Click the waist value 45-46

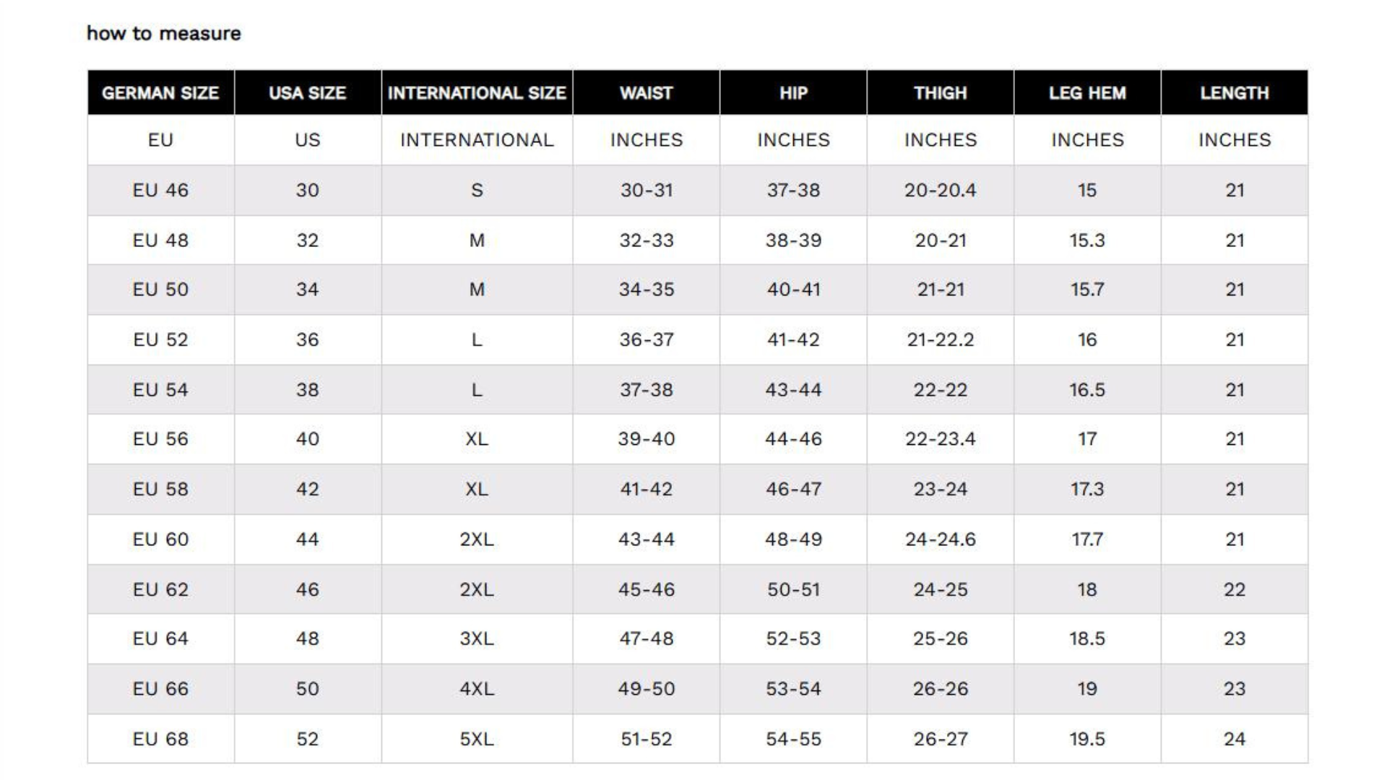647,589
